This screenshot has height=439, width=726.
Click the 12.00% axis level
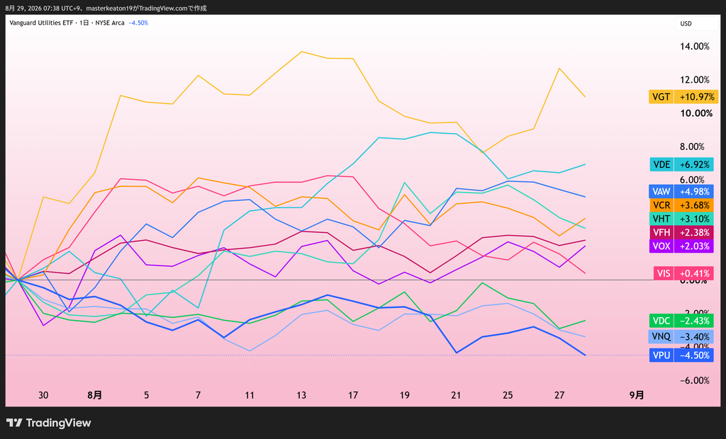tap(695, 79)
